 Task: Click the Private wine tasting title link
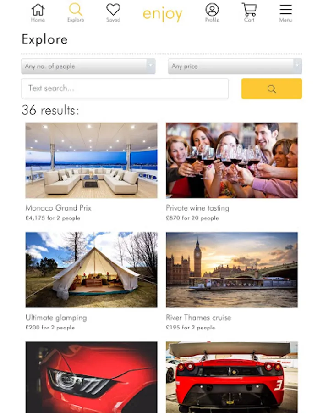(x=197, y=208)
